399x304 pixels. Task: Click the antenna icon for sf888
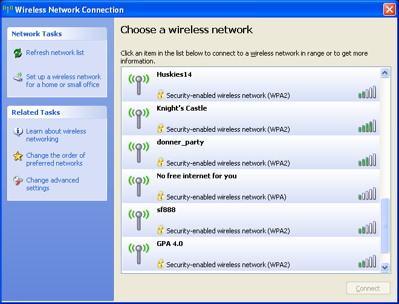138,220
